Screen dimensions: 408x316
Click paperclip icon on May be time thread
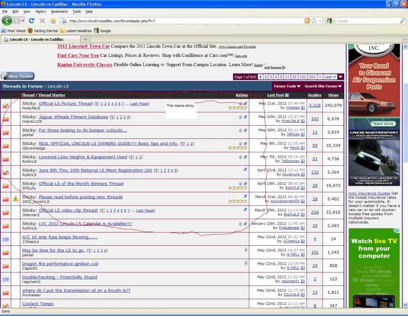246,250
